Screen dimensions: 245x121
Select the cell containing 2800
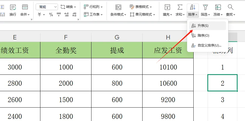click(x=20, y=83)
